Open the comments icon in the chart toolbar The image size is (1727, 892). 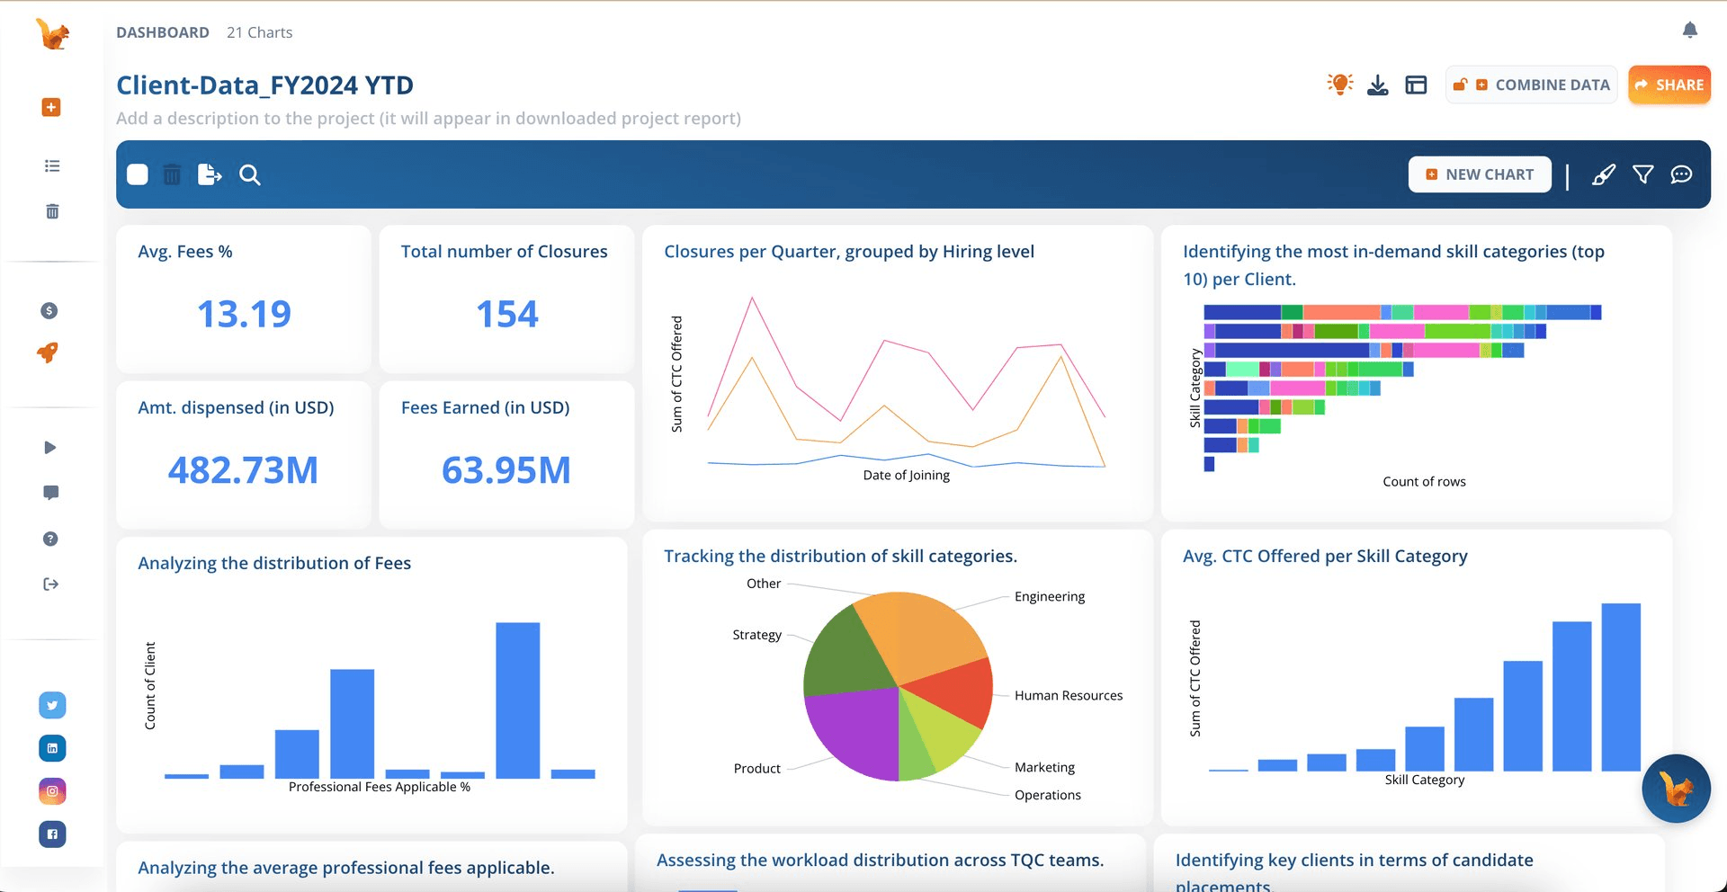1682,175
